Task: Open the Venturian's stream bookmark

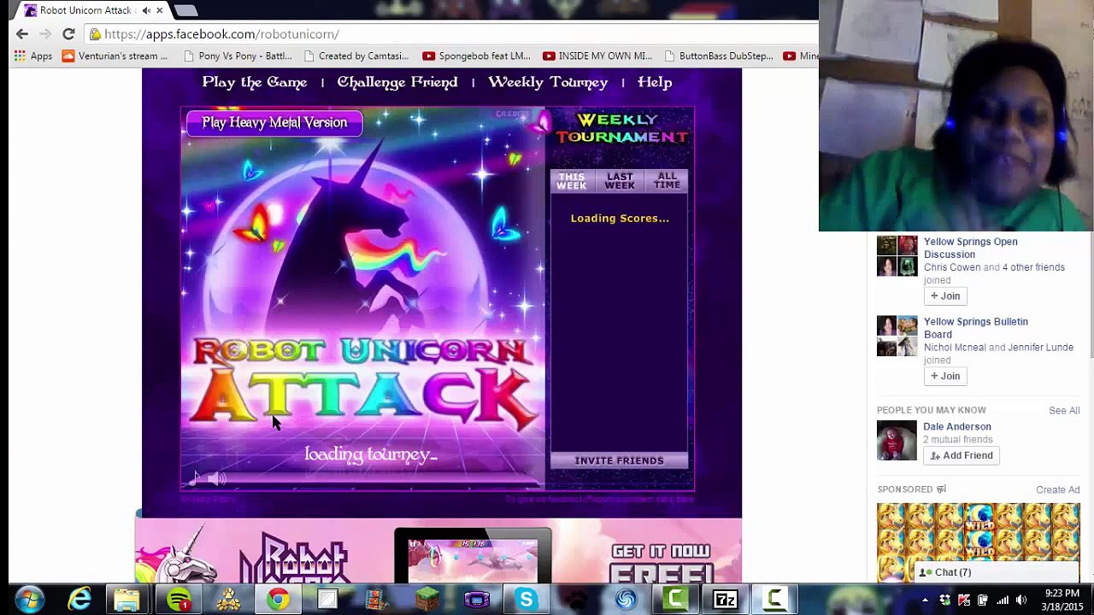Action: [115, 56]
